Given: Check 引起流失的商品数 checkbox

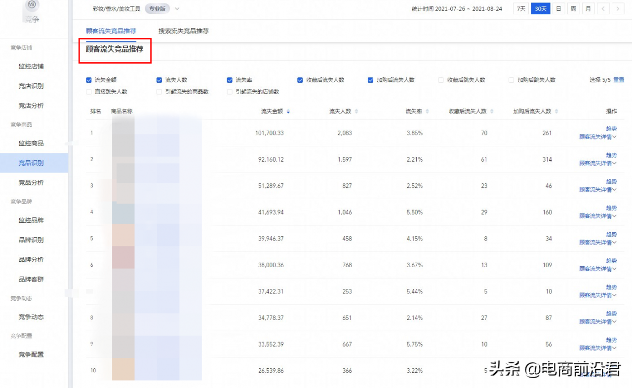Looking at the screenshot, I should tap(159, 92).
